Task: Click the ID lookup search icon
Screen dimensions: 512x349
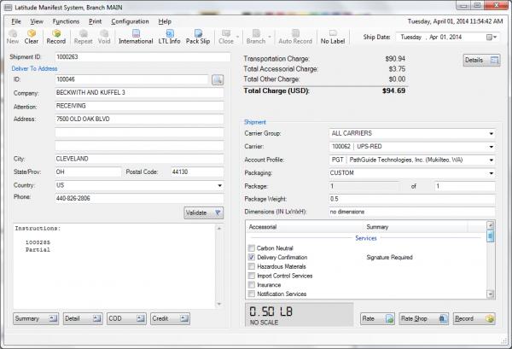Action: 218,79
